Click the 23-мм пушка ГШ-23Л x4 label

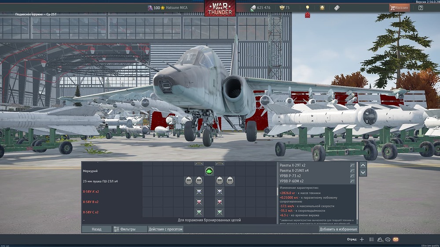tap(100, 181)
